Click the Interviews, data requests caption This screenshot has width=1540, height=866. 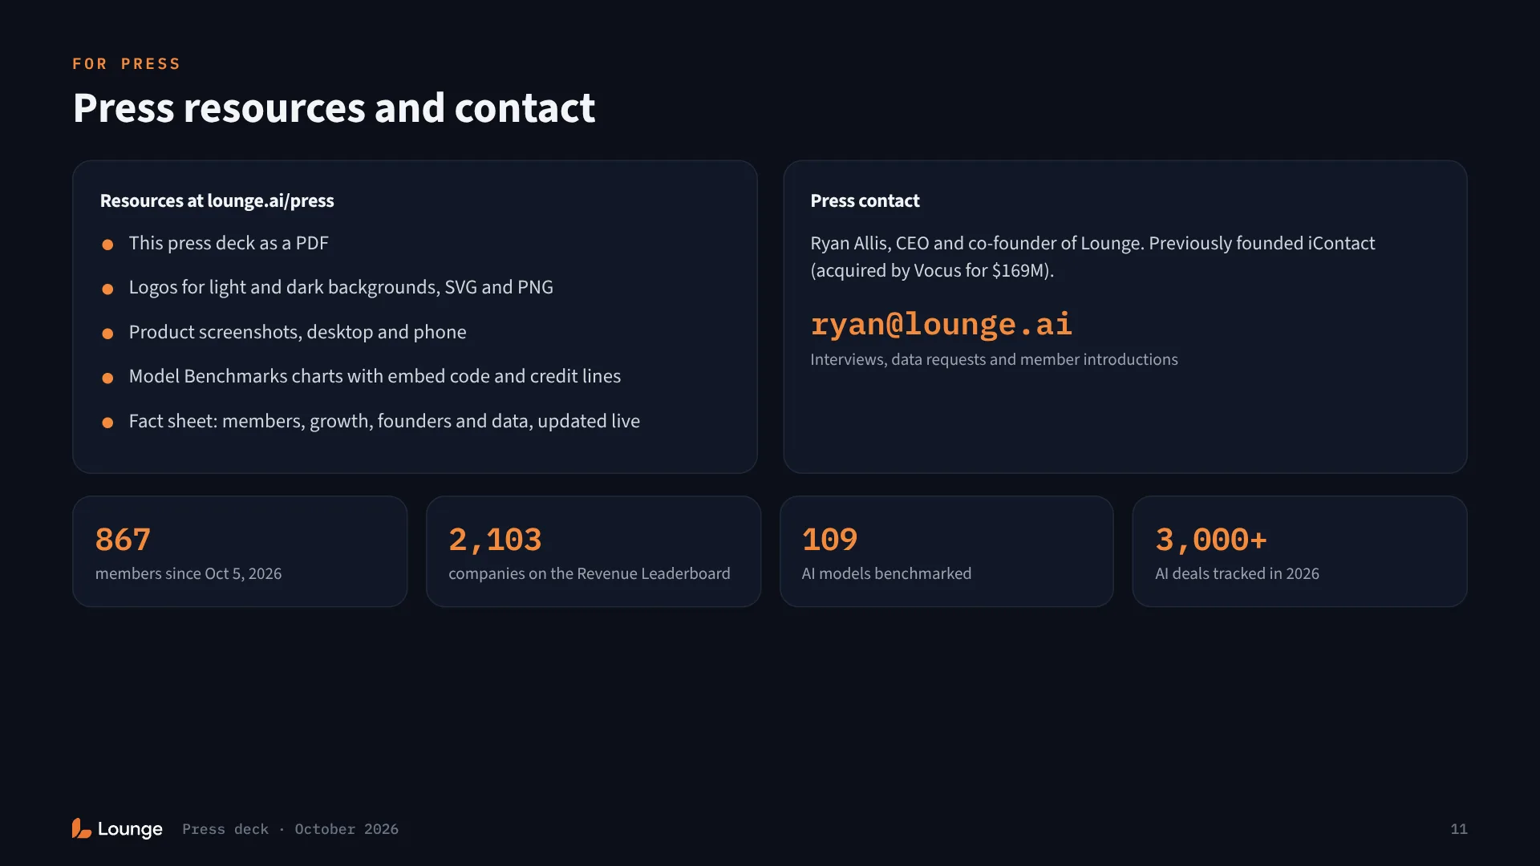(x=994, y=359)
